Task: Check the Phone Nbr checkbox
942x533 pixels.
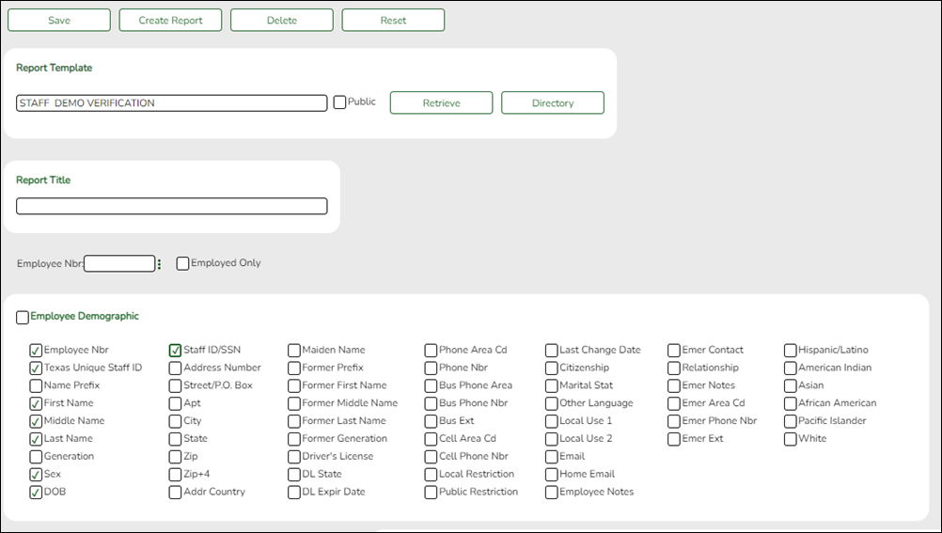Action: 431,368
